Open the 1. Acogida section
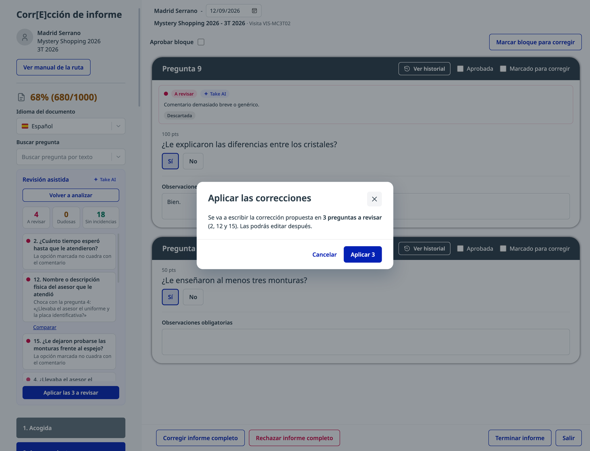Image resolution: width=590 pixels, height=451 pixels. (x=71, y=428)
